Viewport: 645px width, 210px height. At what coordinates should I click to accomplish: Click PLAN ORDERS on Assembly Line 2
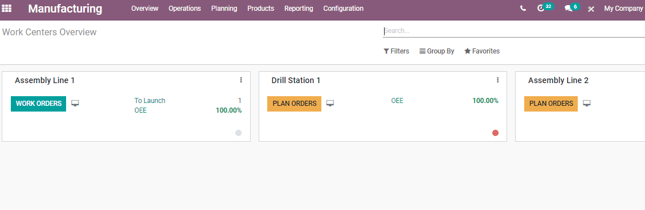click(551, 104)
